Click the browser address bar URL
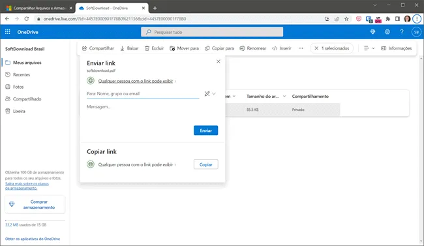Image resolution: width=424 pixels, height=246 pixels. [x=115, y=19]
